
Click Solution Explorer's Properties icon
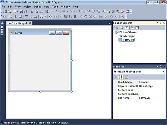(x=116, y=28)
